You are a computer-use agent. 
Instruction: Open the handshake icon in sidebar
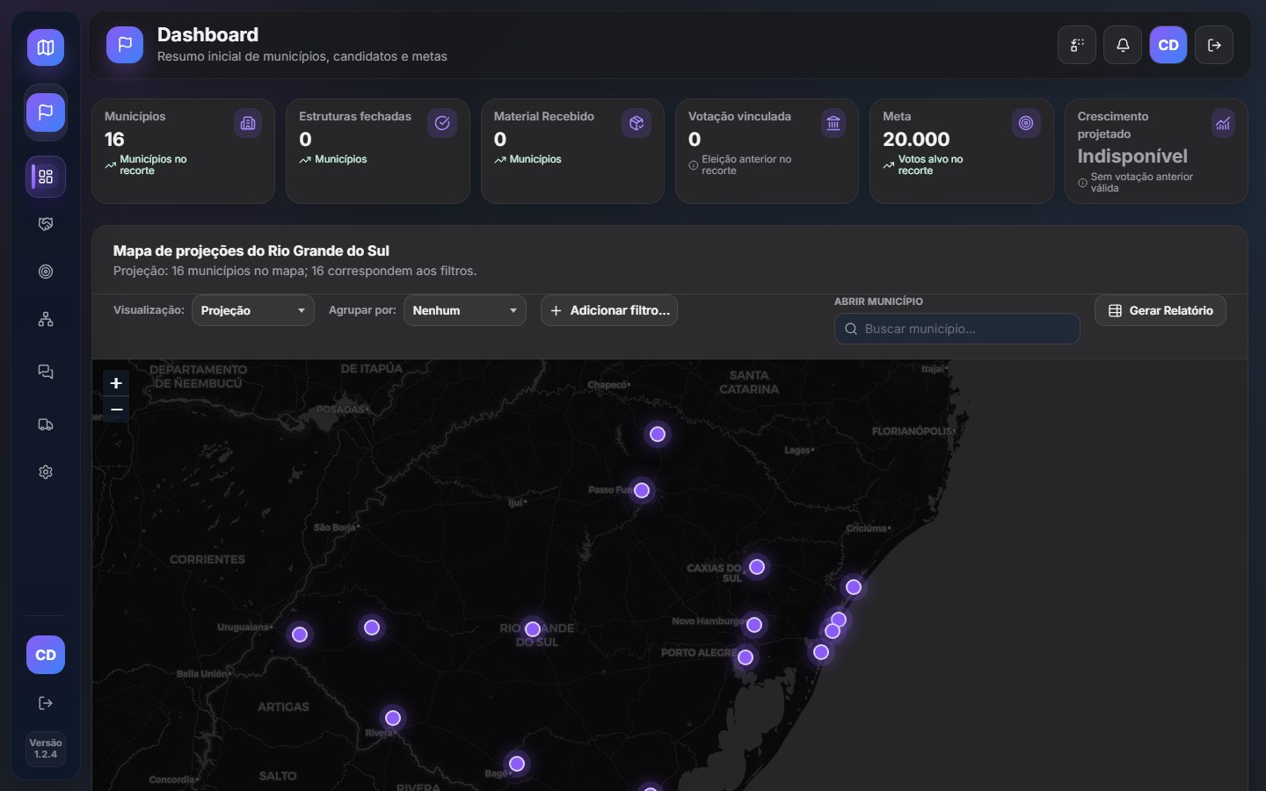pos(46,224)
